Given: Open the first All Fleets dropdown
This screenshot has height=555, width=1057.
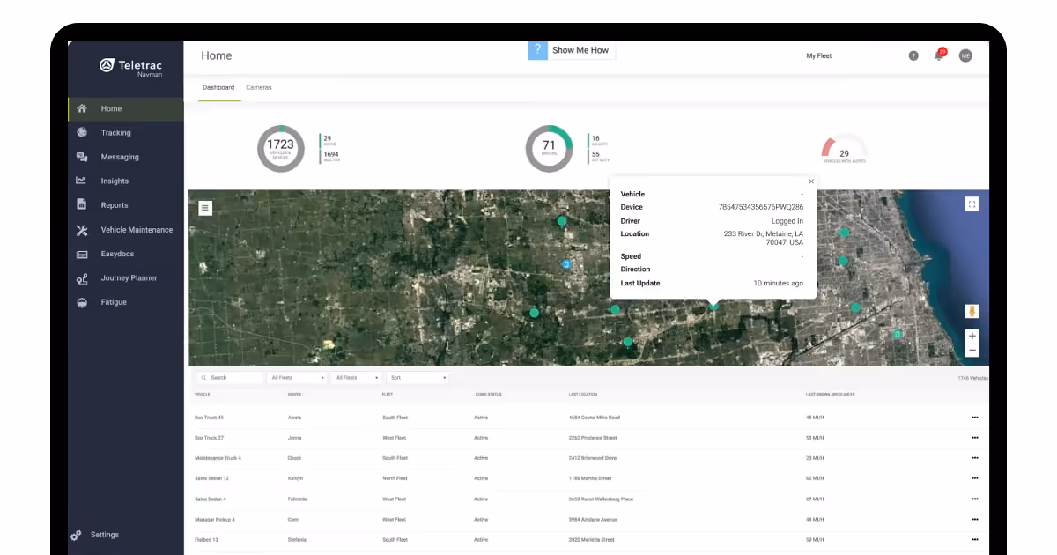Looking at the screenshot, I should click(297, 378).
